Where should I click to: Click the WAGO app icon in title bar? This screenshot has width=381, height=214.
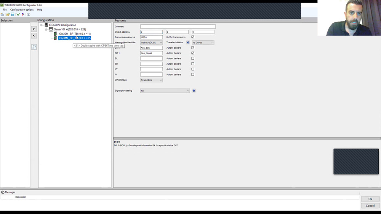(2, 5)
